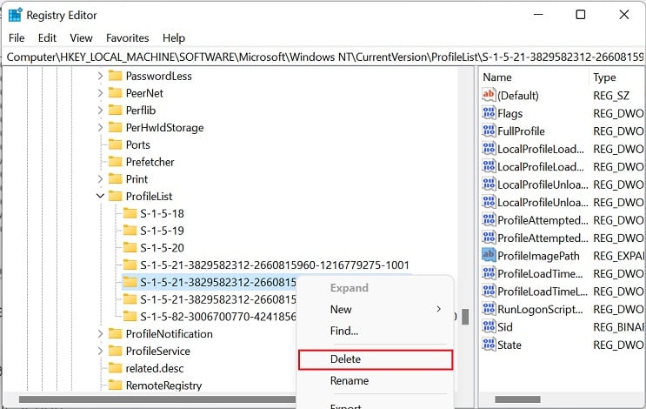The width and height of the screenshot is (646, 409).
Task: Click the tree pane vertical scrollbar thumb
Action: coord(465,317)
